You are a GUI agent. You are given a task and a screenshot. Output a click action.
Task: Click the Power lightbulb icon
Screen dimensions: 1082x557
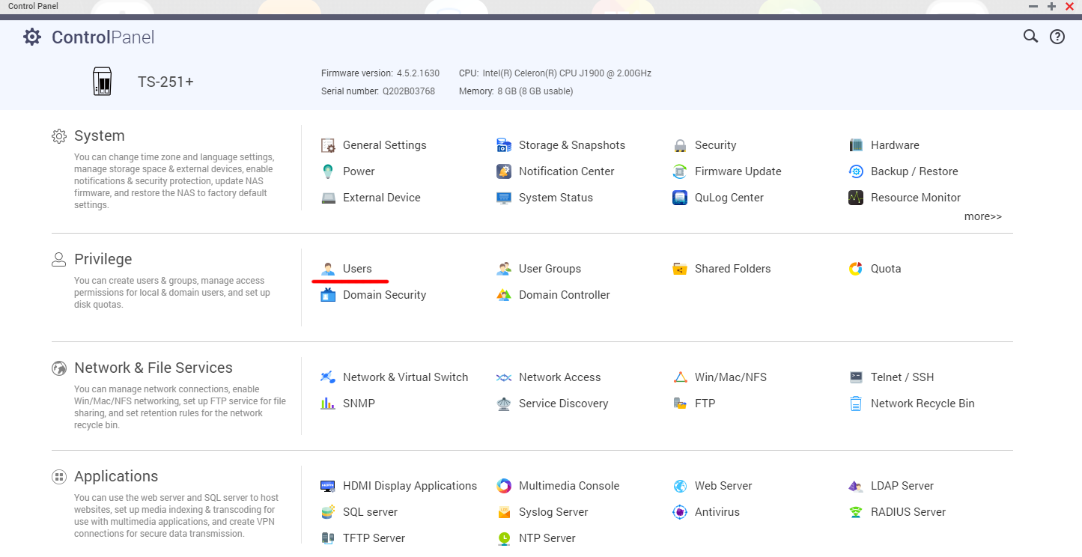pyautogui.click(x=328, y=171)
